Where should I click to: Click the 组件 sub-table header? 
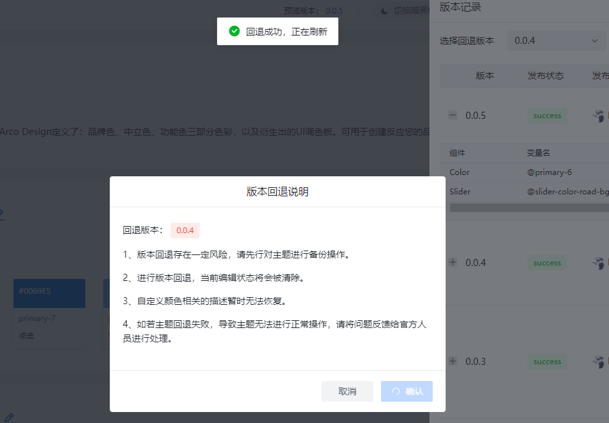click(x=457, y=153)
